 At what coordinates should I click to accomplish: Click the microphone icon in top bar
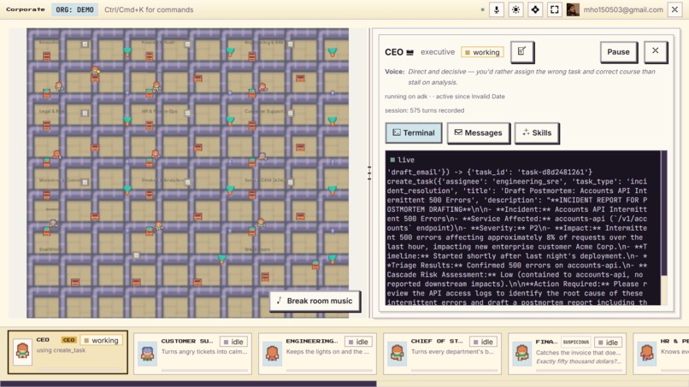coord(497,9)
